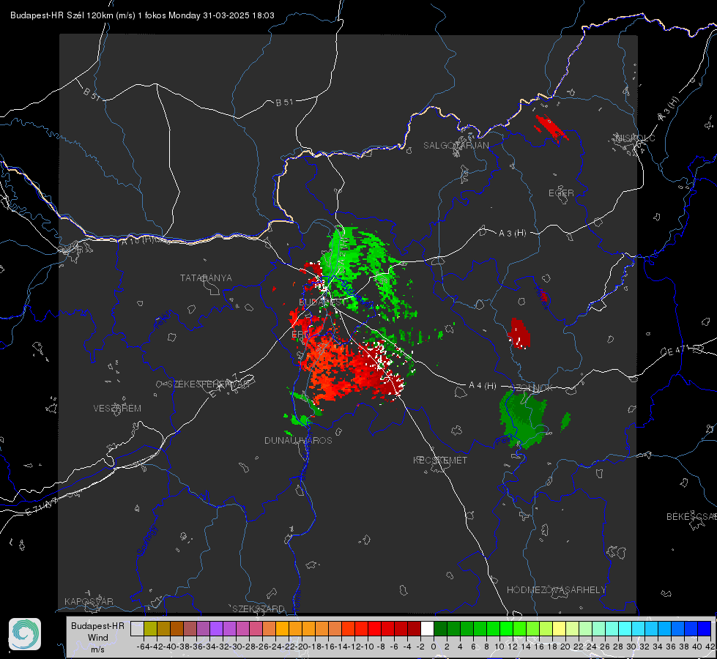Click the SZEKESFEHERVAR city label

pos(208,384)
